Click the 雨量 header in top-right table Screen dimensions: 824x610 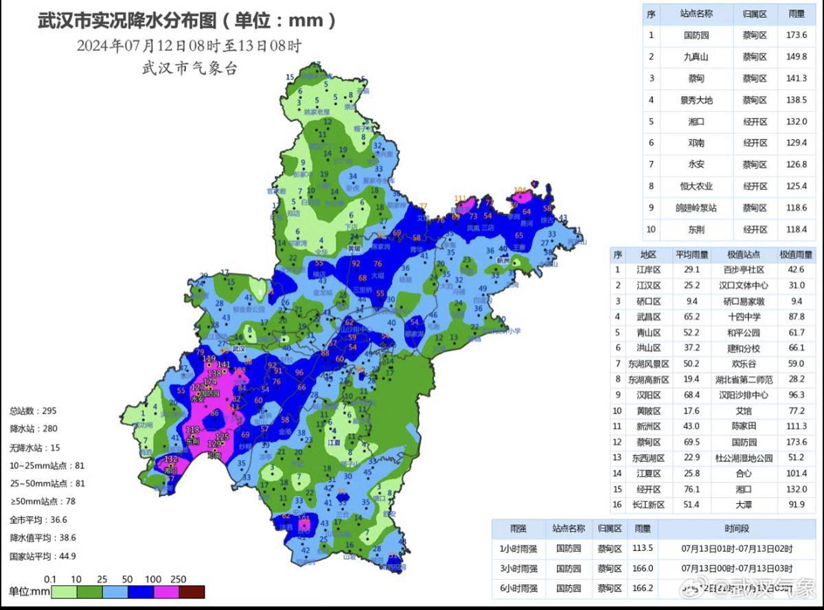click(796, 14)
